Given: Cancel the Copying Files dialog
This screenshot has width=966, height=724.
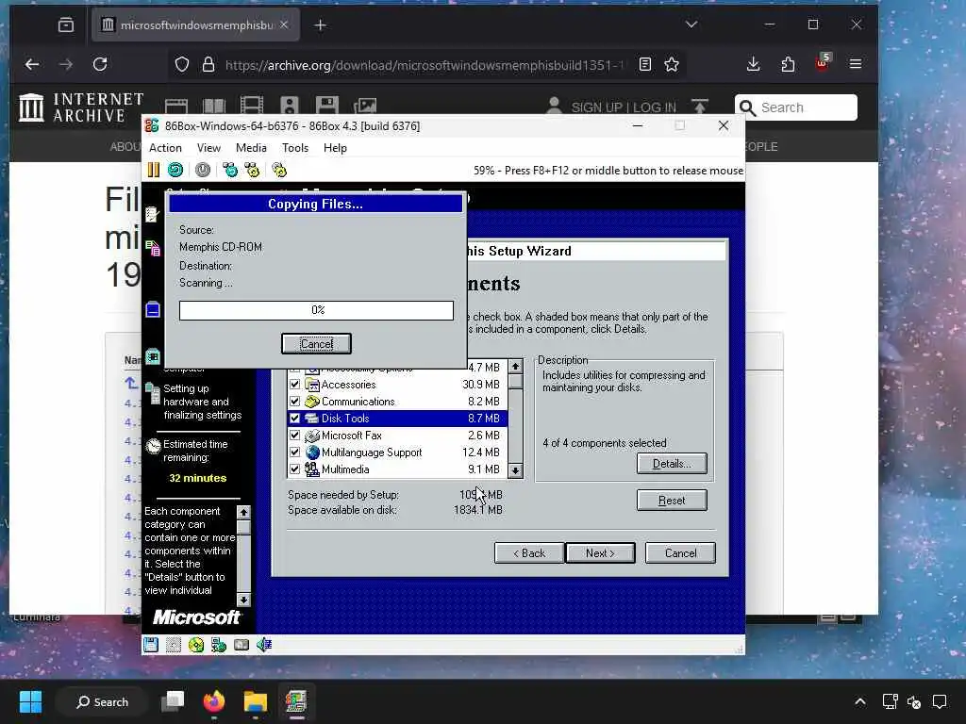Looking at the screenshot, I should click(316, 343).
